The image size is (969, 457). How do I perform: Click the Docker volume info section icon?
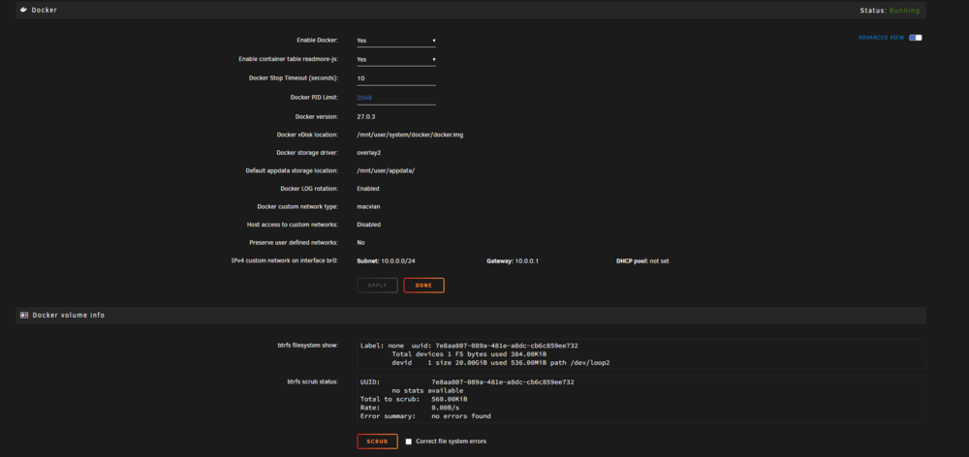click(x=24, y=315)
